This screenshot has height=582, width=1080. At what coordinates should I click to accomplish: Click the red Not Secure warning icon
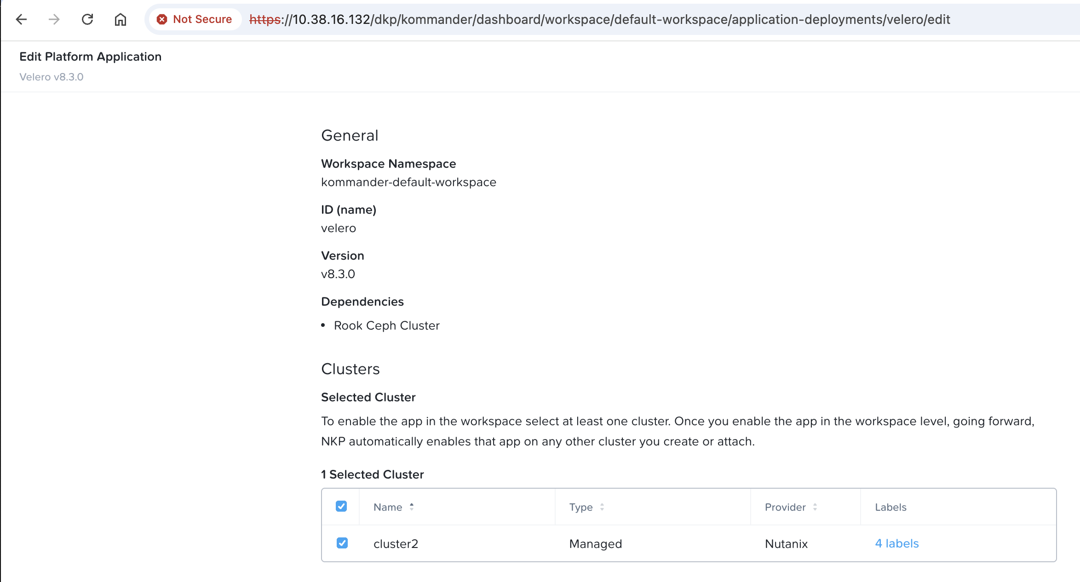click(162, 19)
